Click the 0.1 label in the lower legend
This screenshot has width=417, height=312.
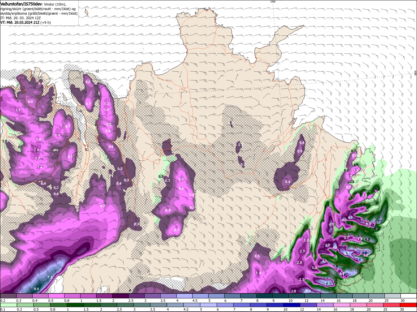point(3,310)
